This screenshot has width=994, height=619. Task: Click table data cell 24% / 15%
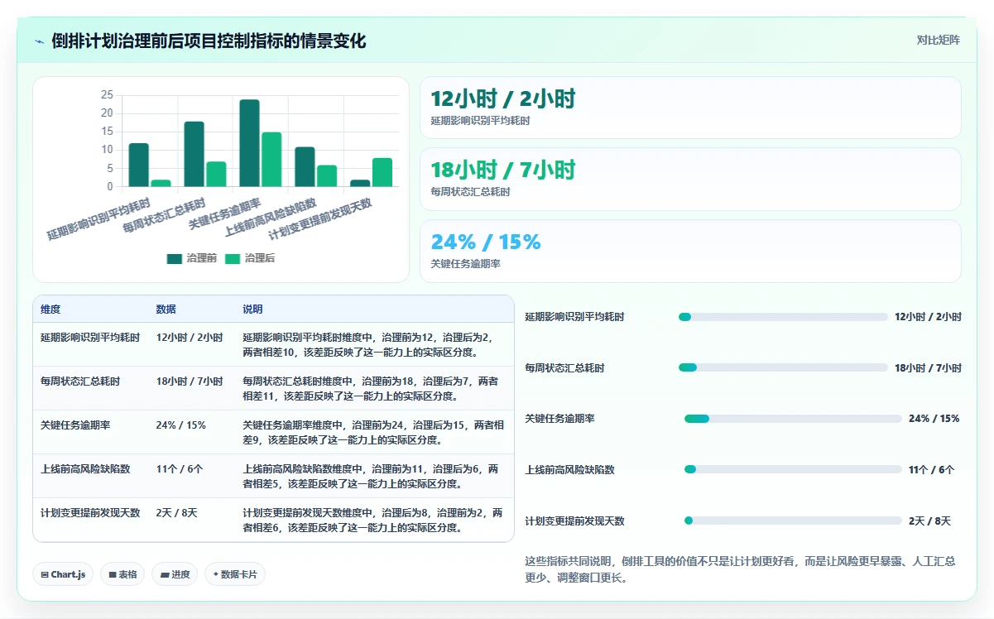(x=180, y=425)
